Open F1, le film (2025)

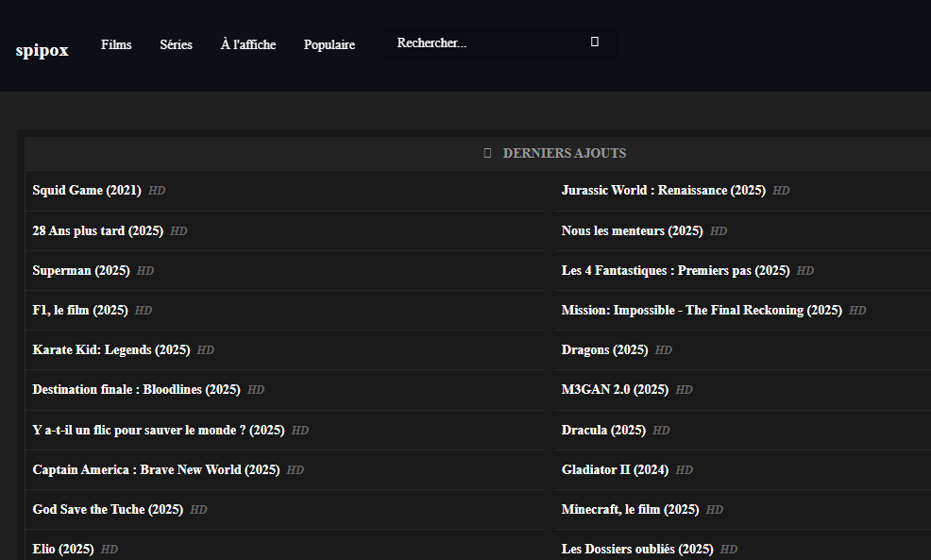click(80, 311)
